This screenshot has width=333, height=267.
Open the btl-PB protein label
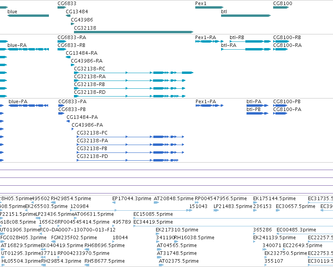tap(254, 109)
